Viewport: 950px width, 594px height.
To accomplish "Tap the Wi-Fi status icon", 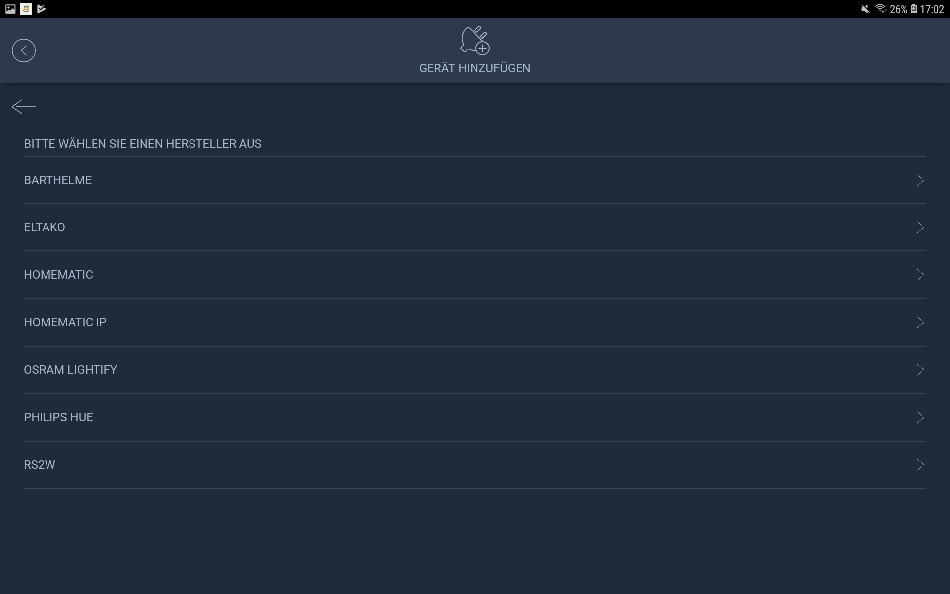I will pyautogui.click(x=880, y=9).
